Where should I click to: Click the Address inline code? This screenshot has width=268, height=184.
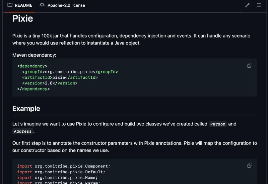point(22,131)
